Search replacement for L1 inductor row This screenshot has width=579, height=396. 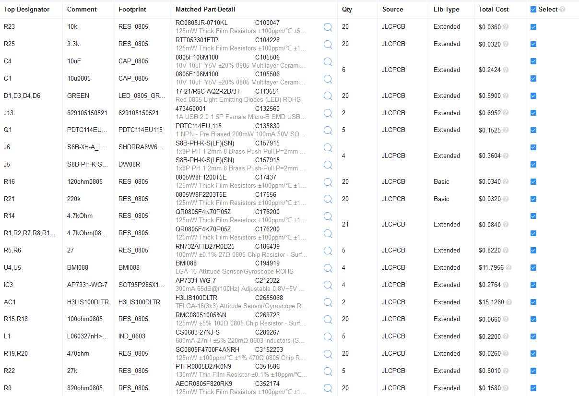tap(328, 336)
